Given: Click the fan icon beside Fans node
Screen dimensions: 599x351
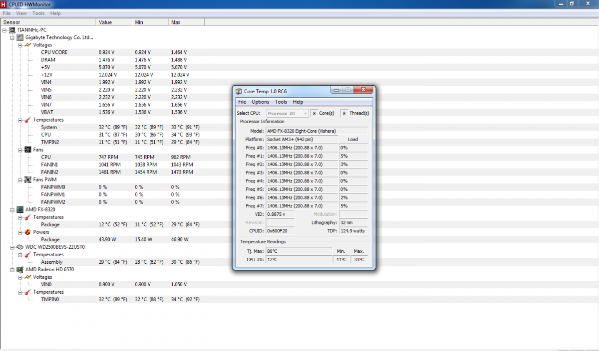Looking at the screenshot, I should (28, 150).
